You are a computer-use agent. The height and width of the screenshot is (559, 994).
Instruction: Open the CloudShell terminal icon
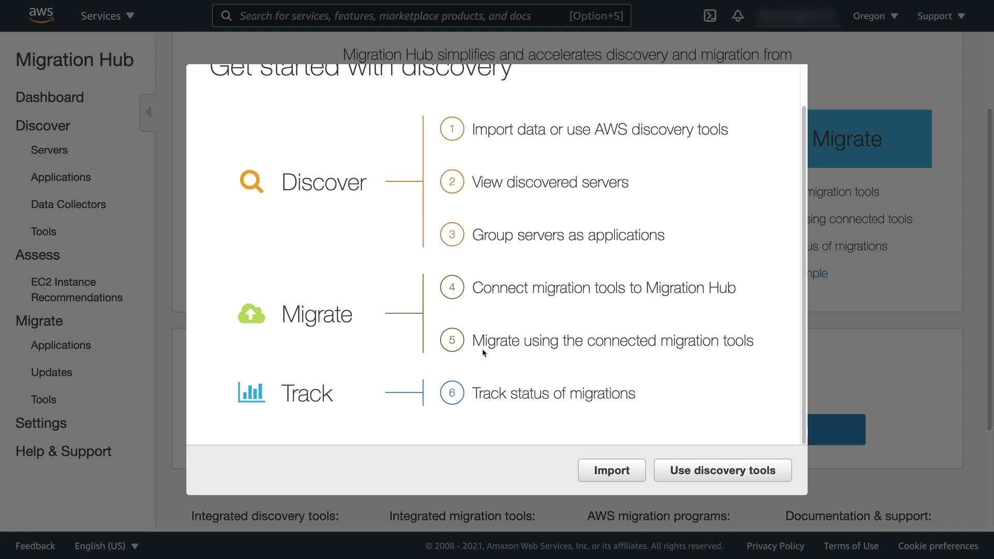[x=710, y=16]
